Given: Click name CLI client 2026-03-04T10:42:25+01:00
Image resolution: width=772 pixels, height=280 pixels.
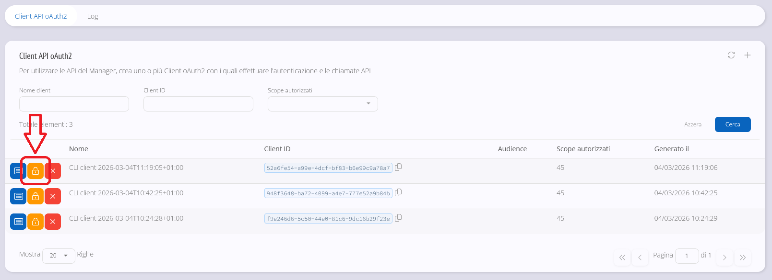Looking at the screenshot, I should (126, 193).
